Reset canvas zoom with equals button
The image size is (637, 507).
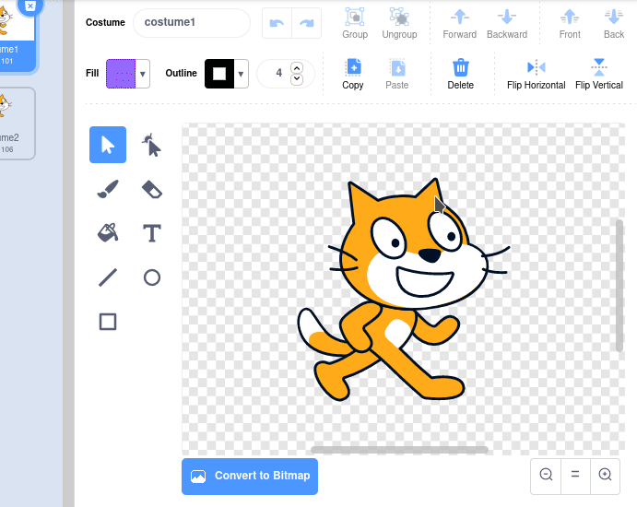[x=575, y=475]
